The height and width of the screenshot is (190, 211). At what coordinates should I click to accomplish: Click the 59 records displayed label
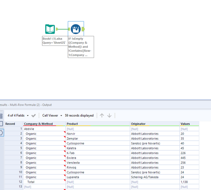coord(79,115)
